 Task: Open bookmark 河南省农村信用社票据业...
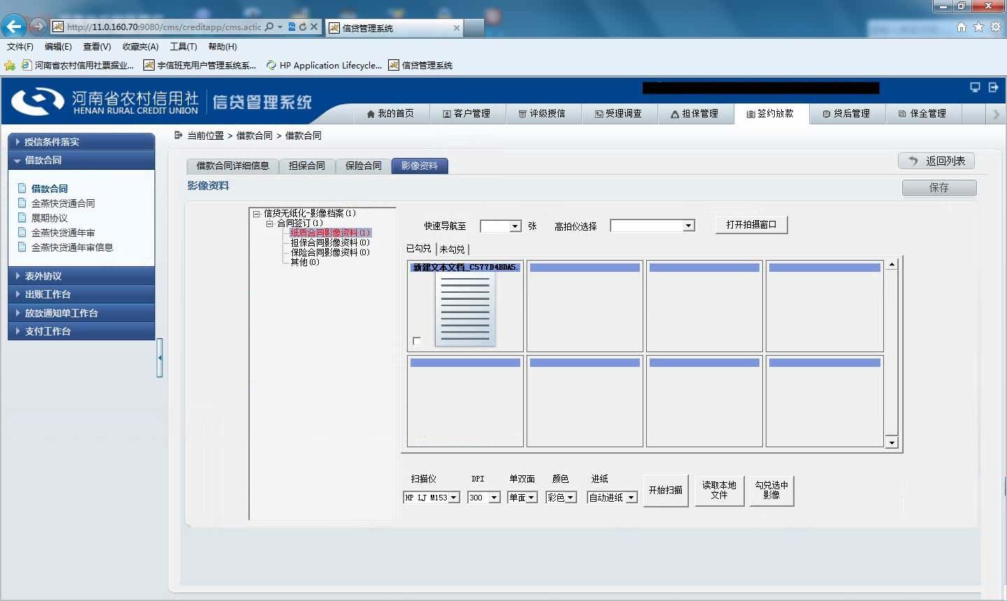(x=78, y=65)
